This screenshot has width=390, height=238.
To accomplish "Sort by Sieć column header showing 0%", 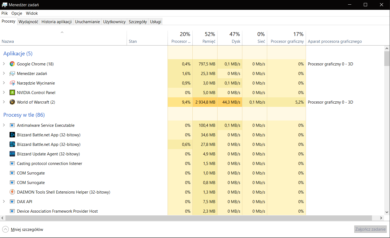I will [255, 38].
